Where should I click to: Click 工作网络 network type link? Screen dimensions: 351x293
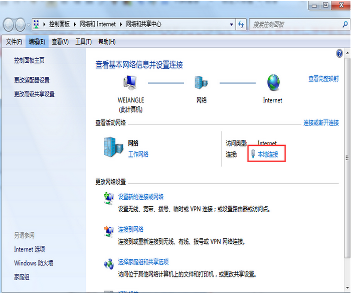138,154
